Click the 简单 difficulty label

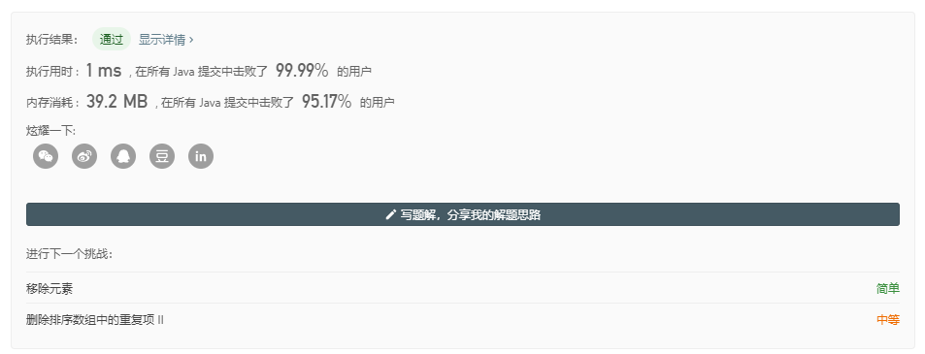click(x=888, y=289)
